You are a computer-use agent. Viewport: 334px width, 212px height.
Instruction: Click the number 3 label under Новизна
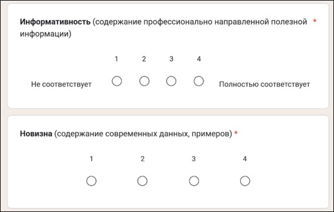(194, 159)
